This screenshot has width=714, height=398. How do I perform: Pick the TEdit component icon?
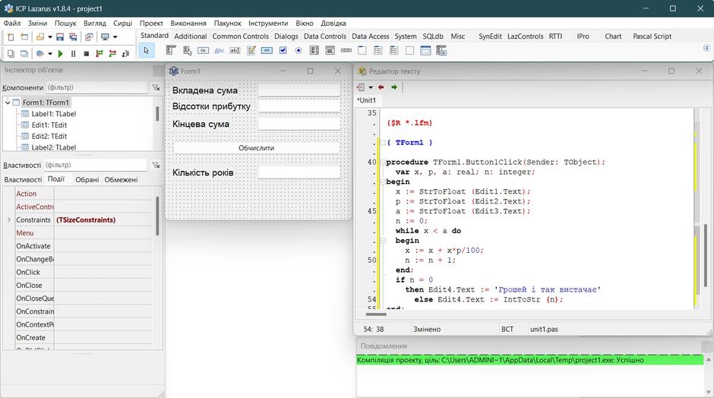pos(235,51)
